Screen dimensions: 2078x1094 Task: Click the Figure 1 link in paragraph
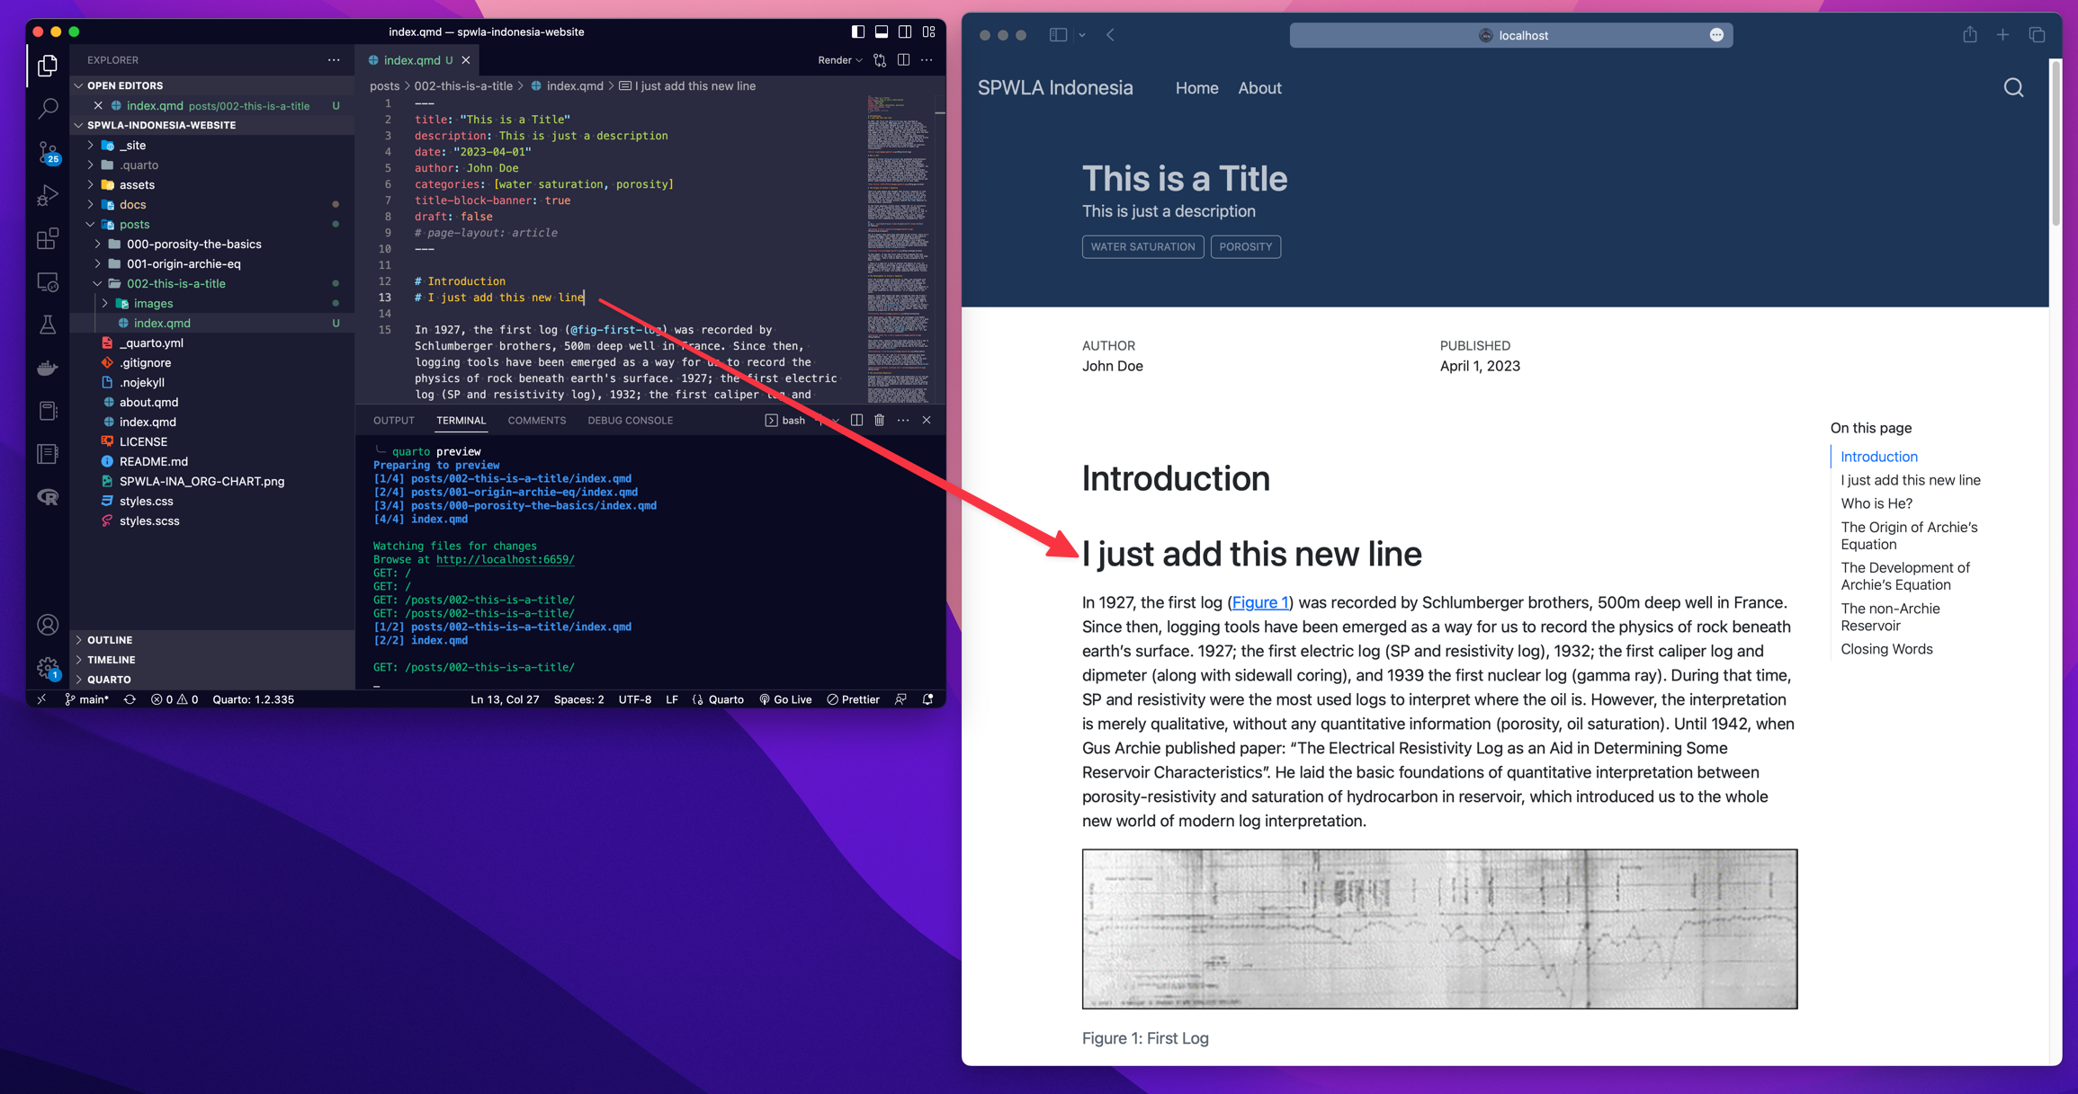[x=1259, y=602]
